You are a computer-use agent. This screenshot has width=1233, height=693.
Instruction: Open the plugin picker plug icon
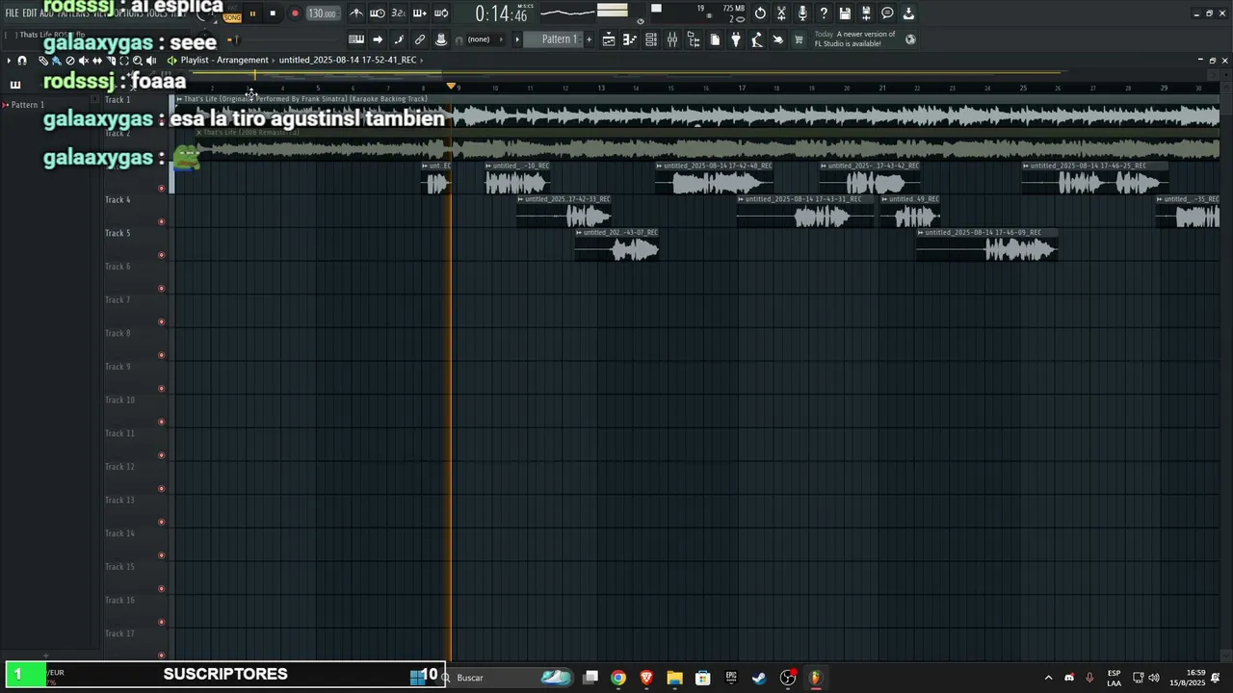[x=736, y=39]
